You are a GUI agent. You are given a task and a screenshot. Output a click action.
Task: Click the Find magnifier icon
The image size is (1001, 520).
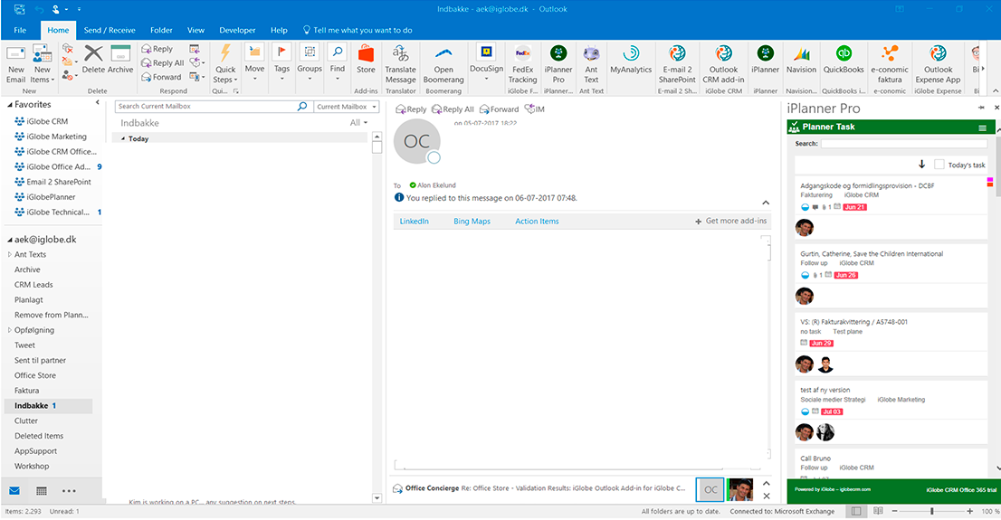pos(337,52)
